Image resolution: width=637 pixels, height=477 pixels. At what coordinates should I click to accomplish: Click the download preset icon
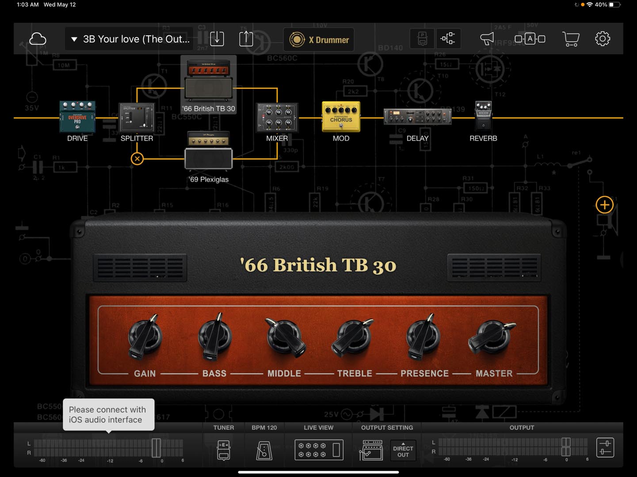pos(217,39)
